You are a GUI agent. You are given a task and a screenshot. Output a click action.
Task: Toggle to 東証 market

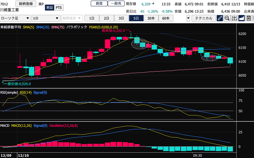click(x=49, y=7)
